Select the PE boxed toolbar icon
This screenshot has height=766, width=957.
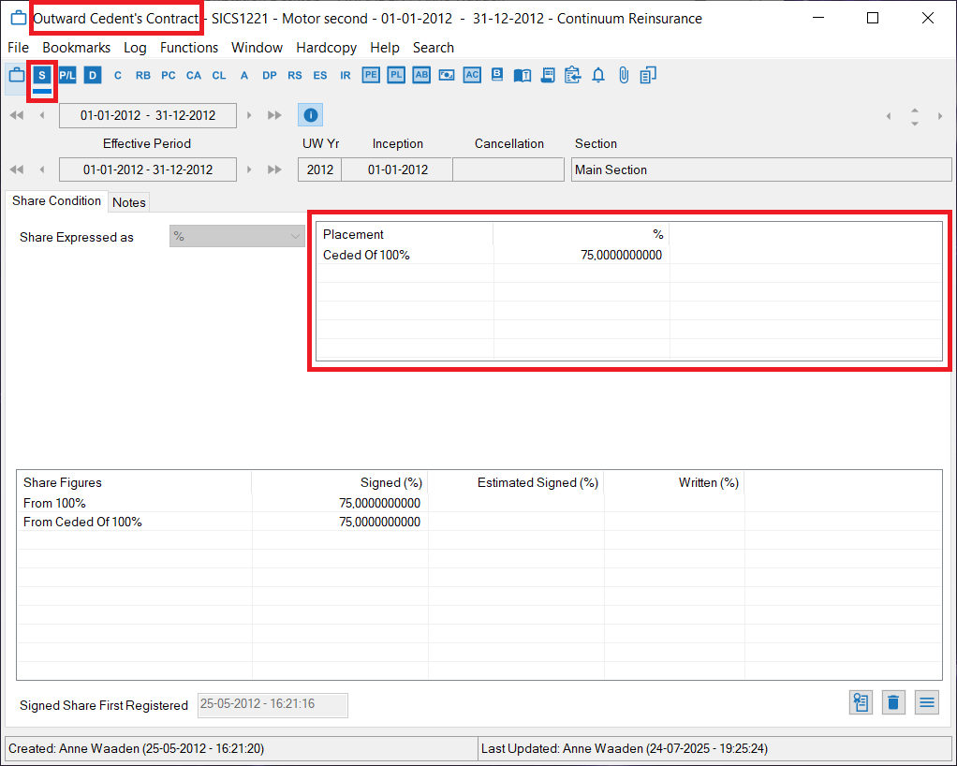pos(371,75)
